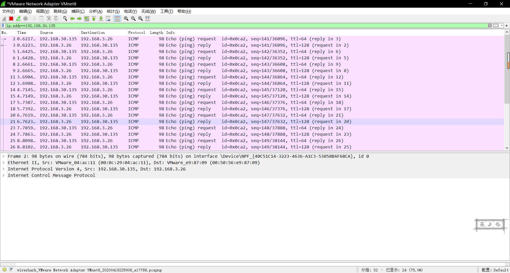Open the 电话(Y) menu
510x273 pixels.
click(x=130, y=11)
